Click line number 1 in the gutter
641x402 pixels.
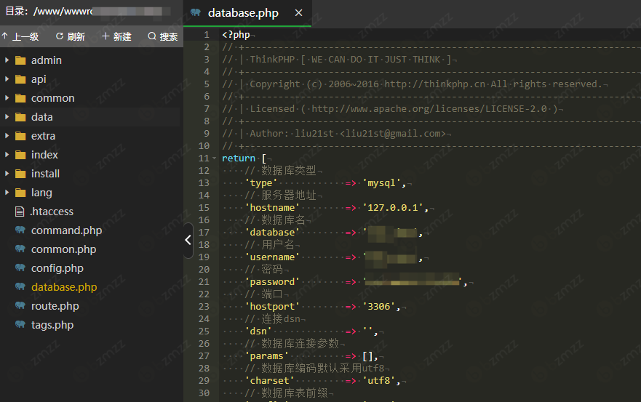point(207,35)
